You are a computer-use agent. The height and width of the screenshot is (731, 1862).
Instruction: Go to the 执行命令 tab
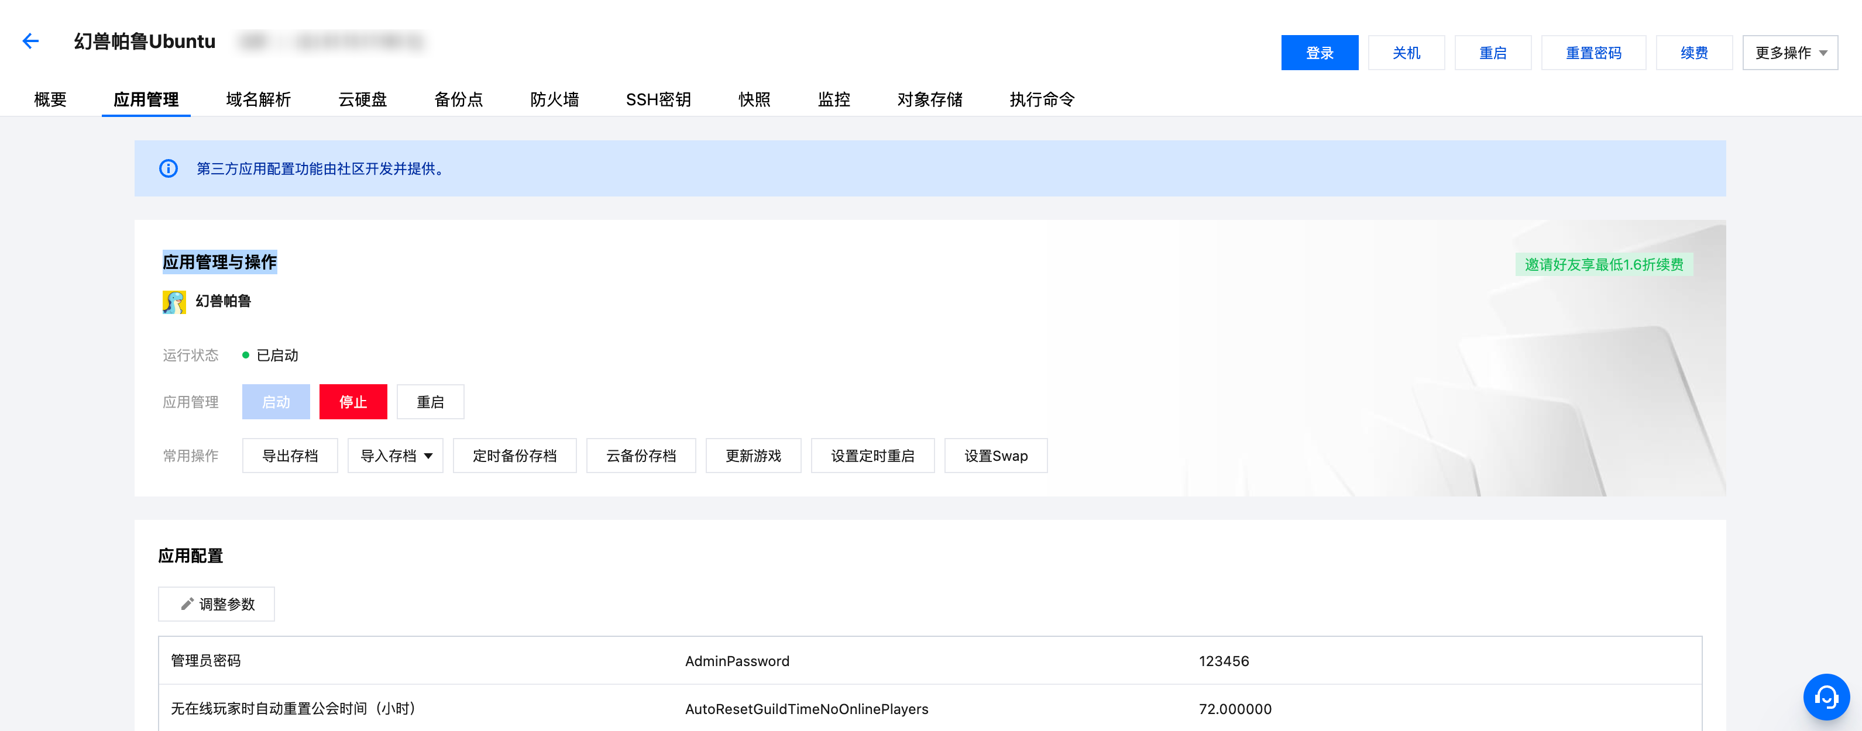[1042, 99]
